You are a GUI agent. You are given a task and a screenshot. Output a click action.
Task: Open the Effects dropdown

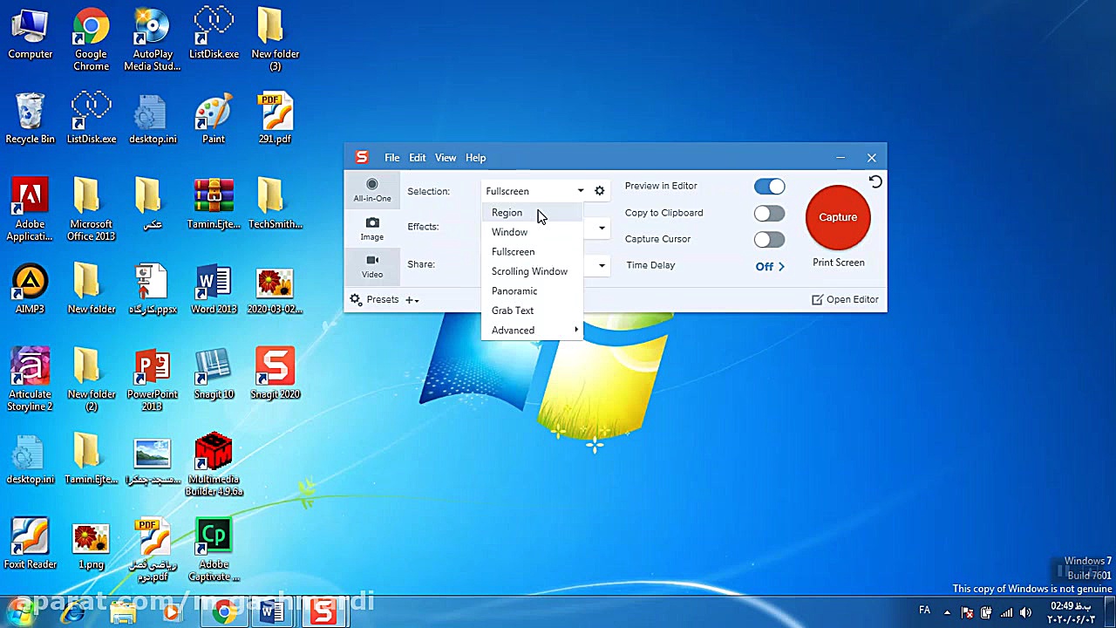[601, 227]
